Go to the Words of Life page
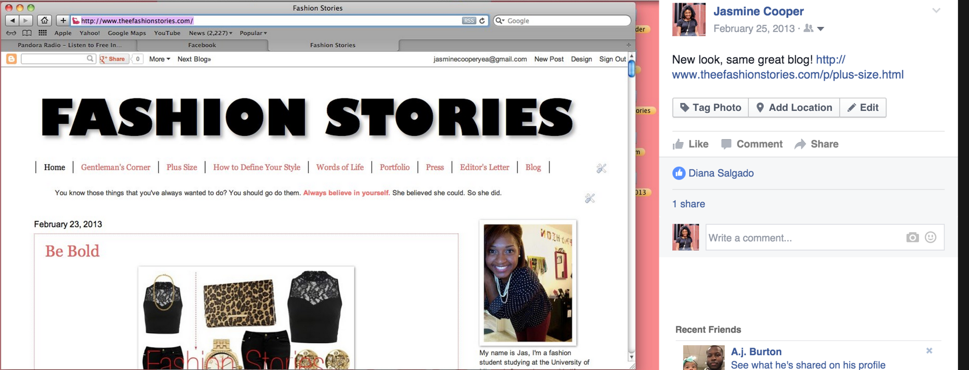Screen dimensions: 969x370 tap(340, 167)
